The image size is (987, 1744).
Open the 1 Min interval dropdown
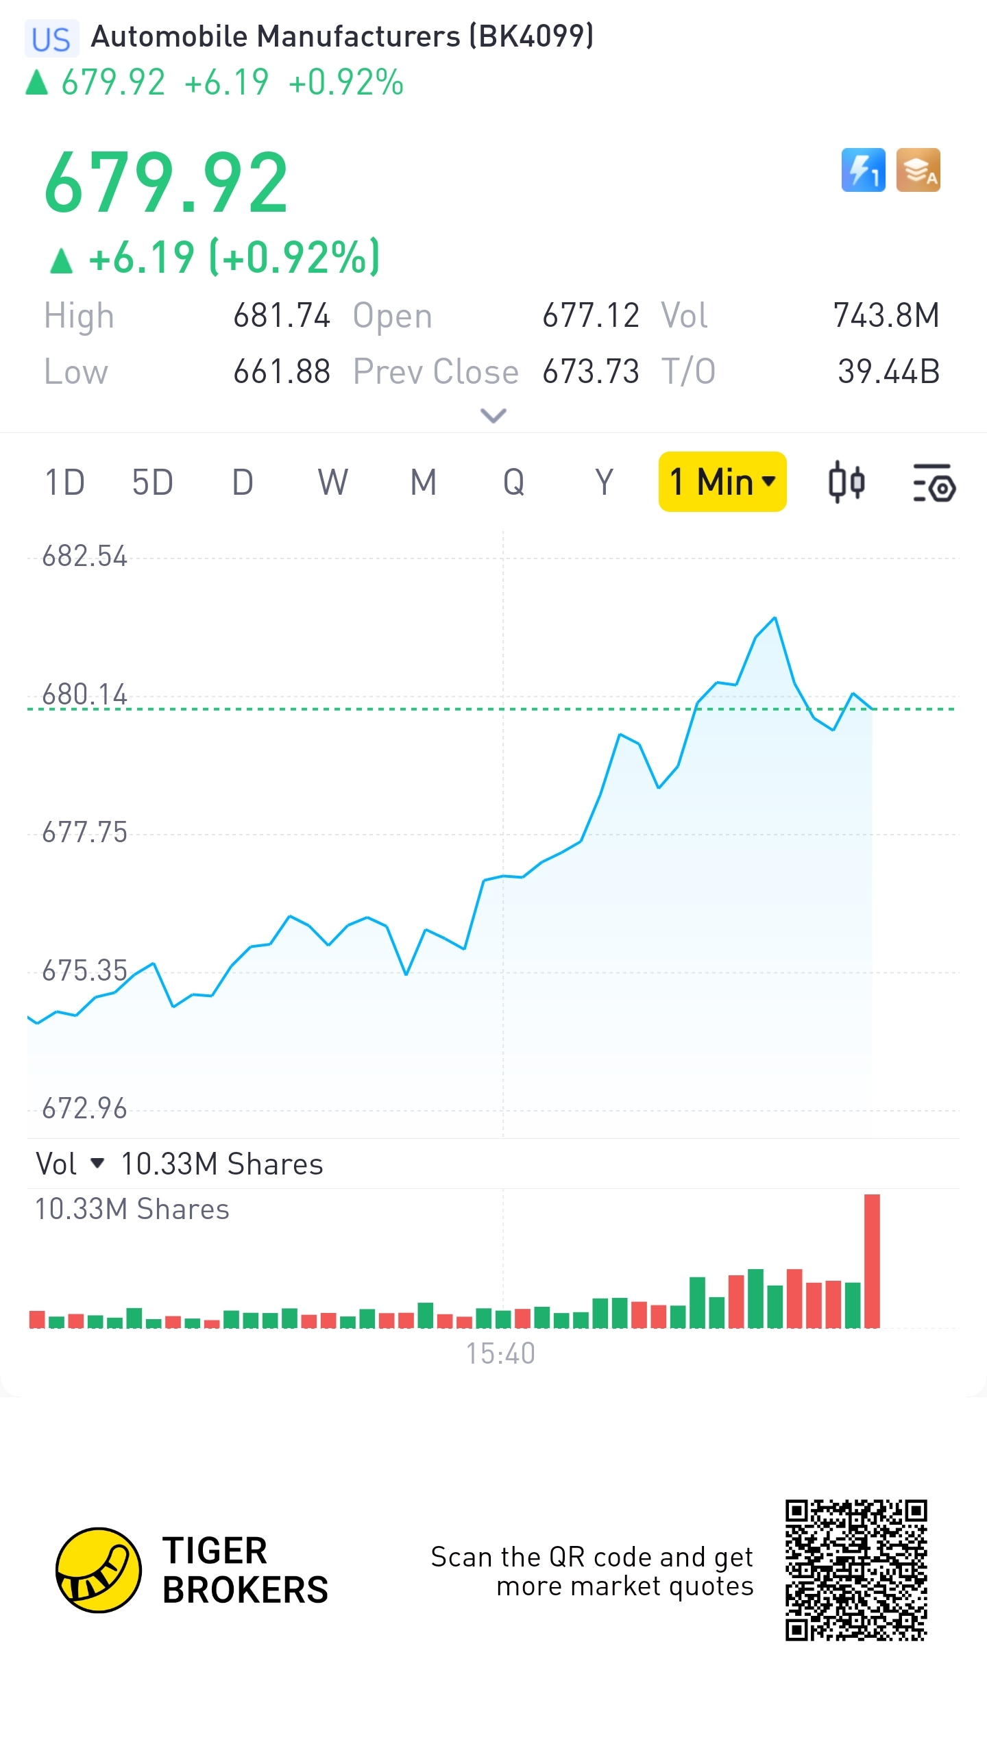[722, 482]
